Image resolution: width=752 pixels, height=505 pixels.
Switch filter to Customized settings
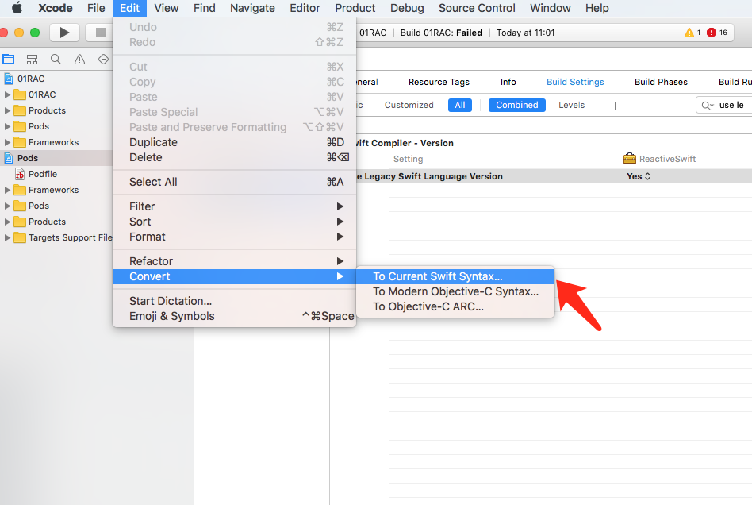(x=409, y=104)
